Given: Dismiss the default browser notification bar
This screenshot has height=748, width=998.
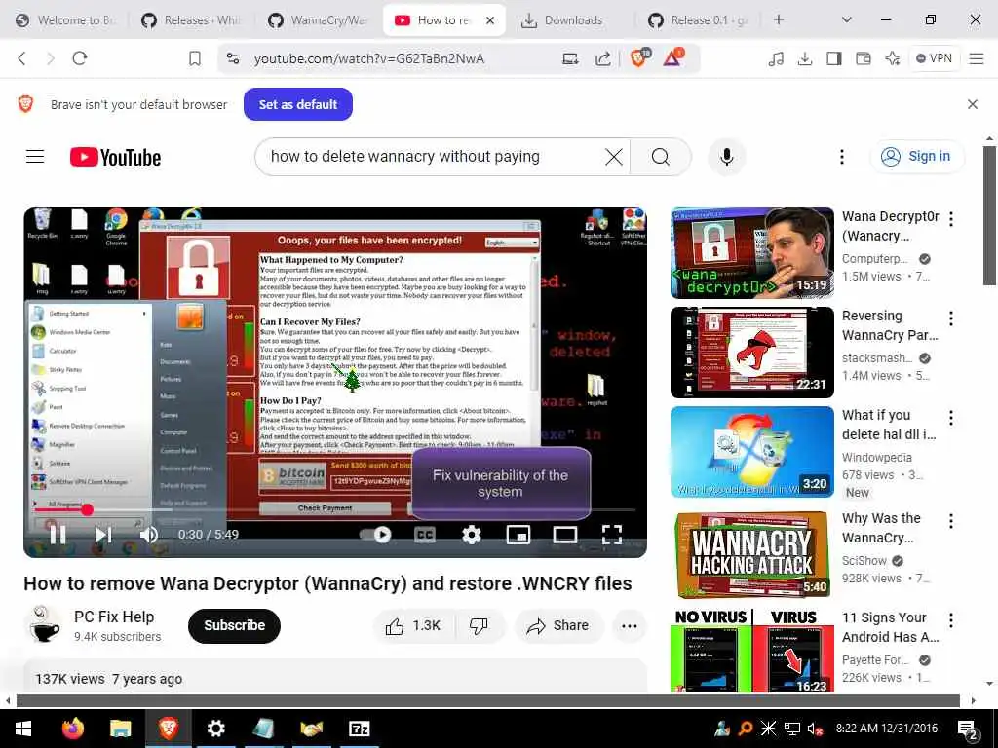Looking at the screenshot, I should coord(973,104).
